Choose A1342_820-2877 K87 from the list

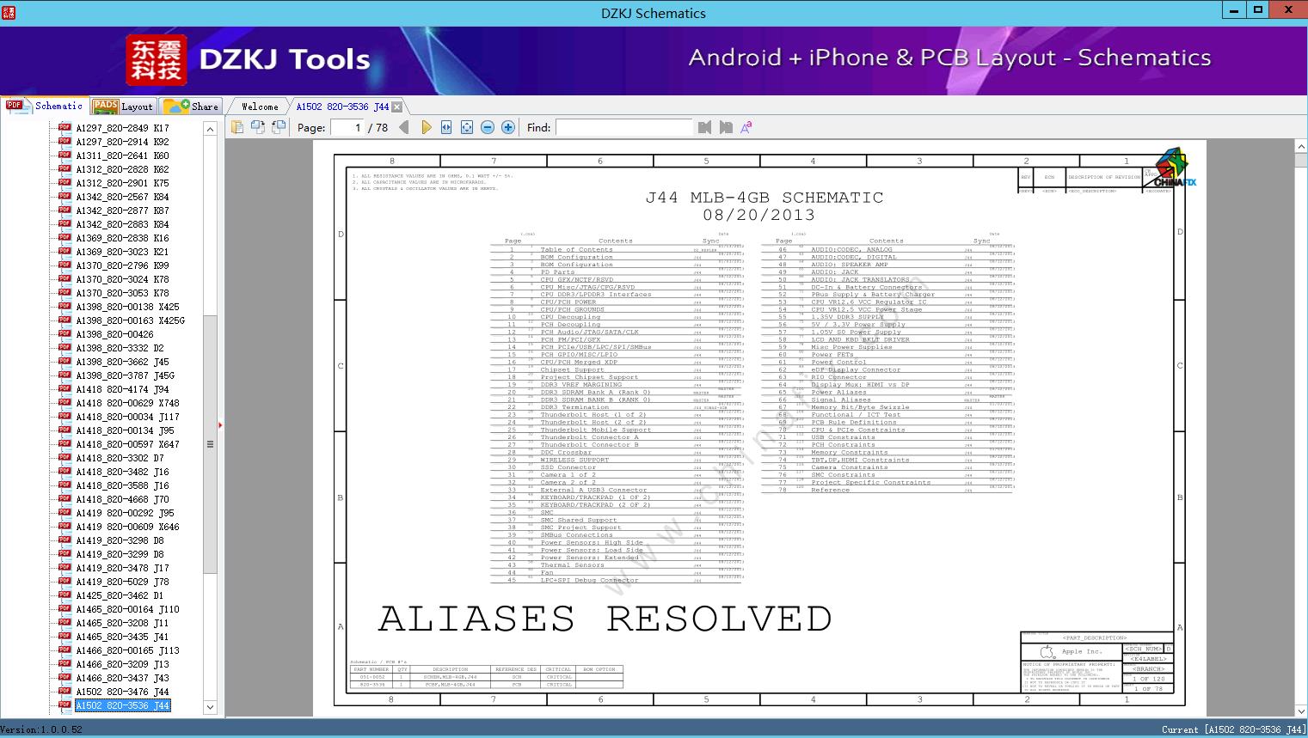(x=122, y=210)
